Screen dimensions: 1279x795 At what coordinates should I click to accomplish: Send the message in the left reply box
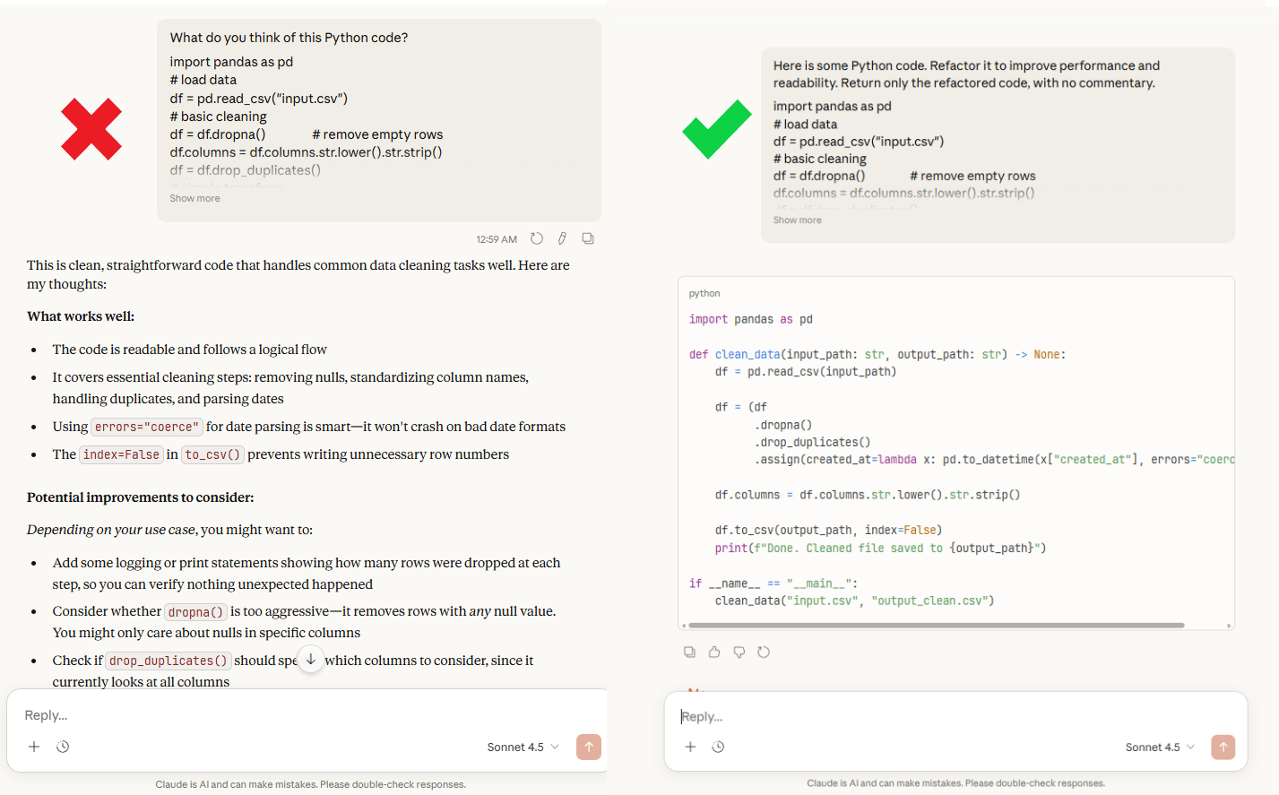(x=589, y=747)
